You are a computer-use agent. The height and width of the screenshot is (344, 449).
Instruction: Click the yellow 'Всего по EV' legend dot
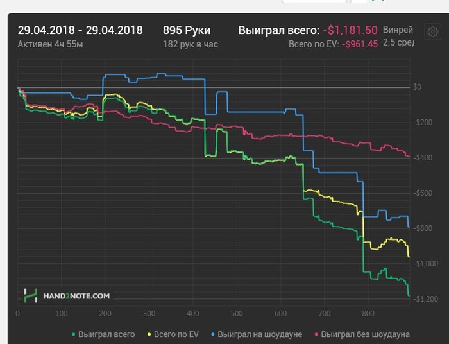149,334
